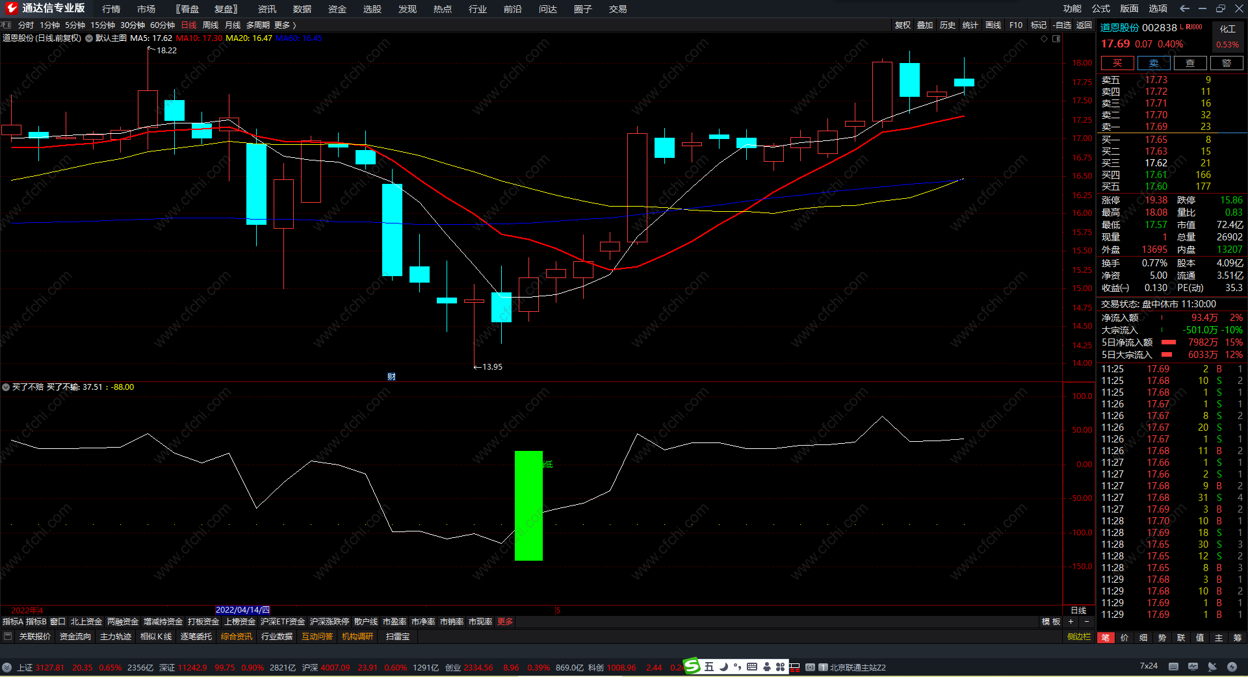Click the 财 finance marker on chart

click(x=391, y=377)
